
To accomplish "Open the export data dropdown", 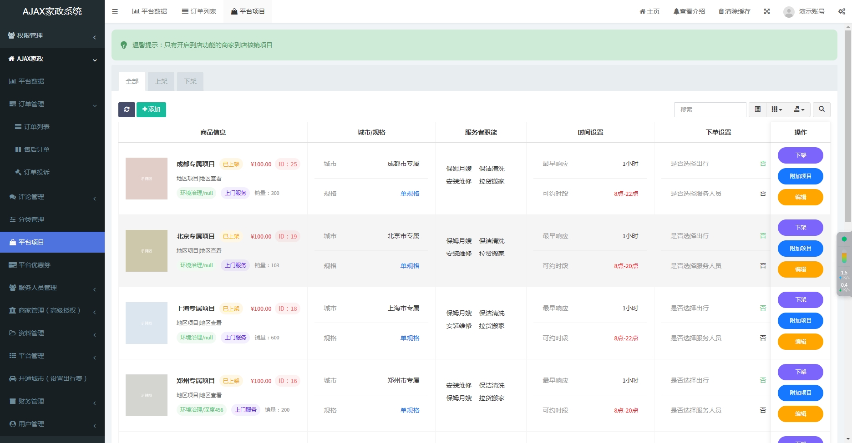I will [799, 110].
